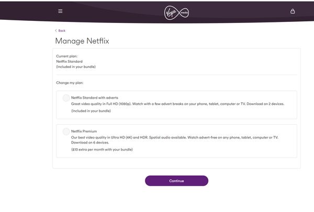Open the hamburger menu
The height and width of the screenshot is (212, 314).
coord(60,11)
